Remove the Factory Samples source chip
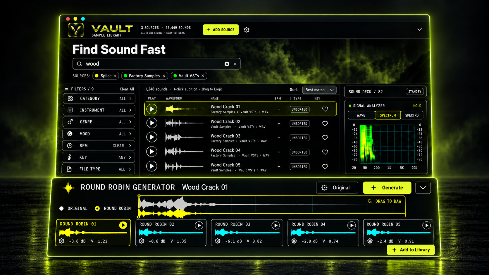The image size is (489, 275). tap(164, 76)
